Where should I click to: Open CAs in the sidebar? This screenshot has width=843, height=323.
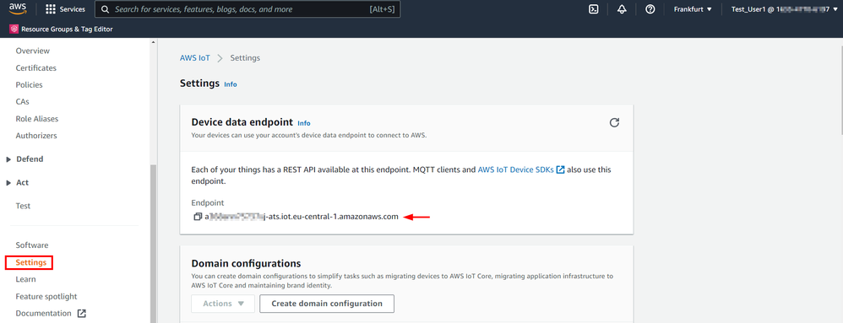pos(23,102)
